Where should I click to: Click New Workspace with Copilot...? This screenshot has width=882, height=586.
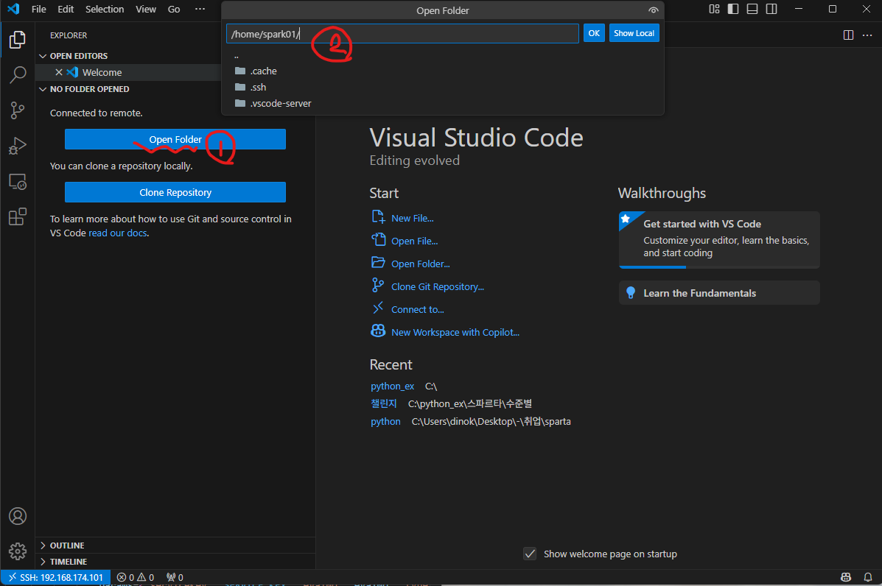tap(445, 332)
